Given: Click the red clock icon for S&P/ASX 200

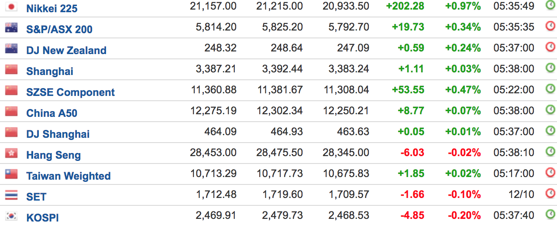Looking at the screenshot, I should click(x=550, y=26).
